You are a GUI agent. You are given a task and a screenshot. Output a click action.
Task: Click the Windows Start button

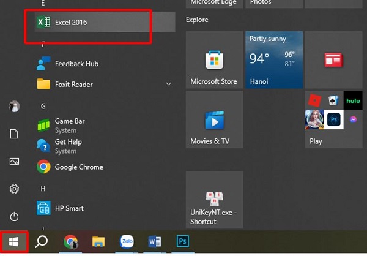tap(14, 242)
